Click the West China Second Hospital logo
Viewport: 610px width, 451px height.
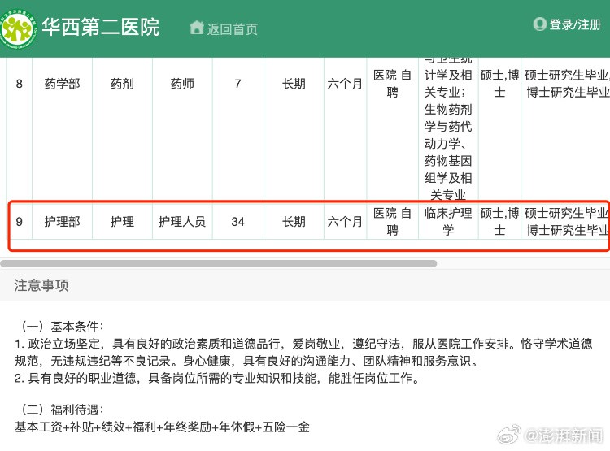(x=18, y=28)
